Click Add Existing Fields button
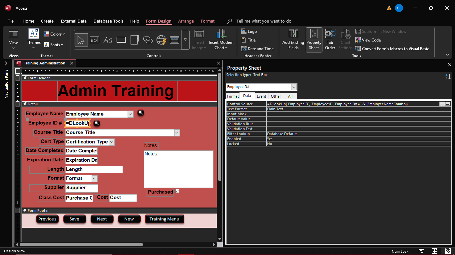 (x=293, y=40)
